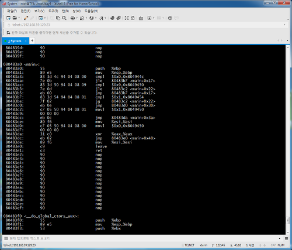Click the xterm status bar entry
Viewport: 292px width, 250px height.
pyautogui.click(x=203, y=245)
